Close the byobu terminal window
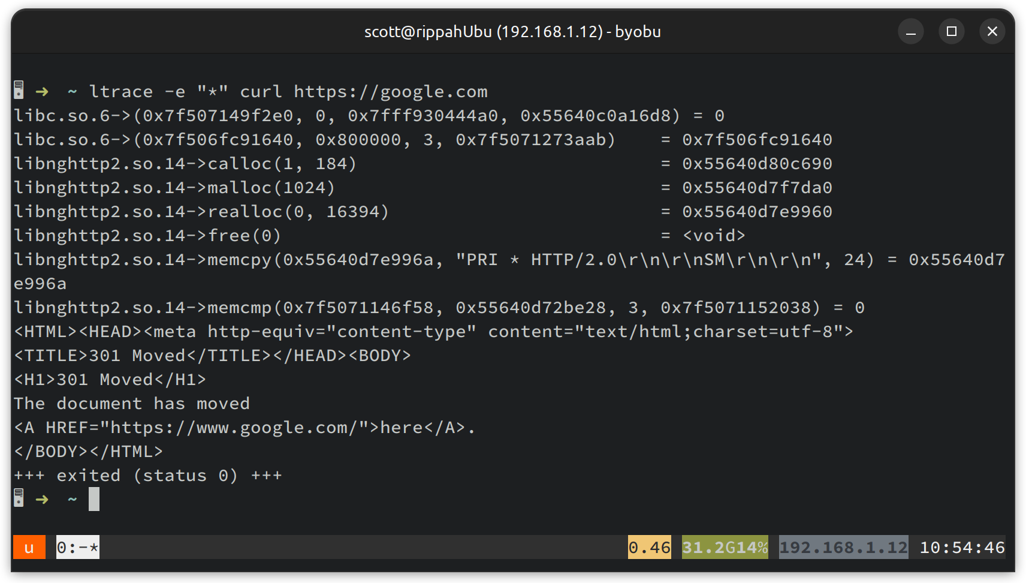1026x583 pixels. (992, 31)
